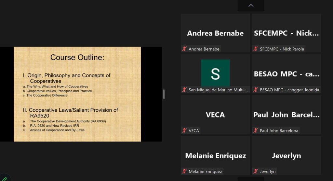This screenshot has height=181, width=333.
Task: Click the BESAO MPC tile name heading
Action: coord(286,74)
